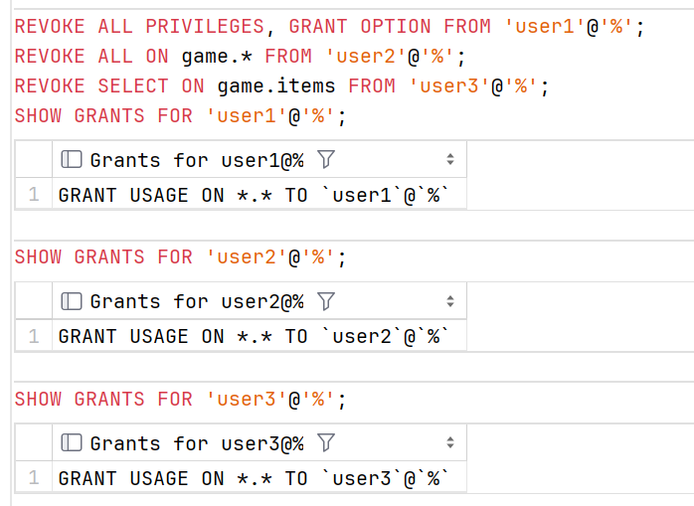This screenshot has height=506, width=694.
Task: Click the SHOW GRANTS FOR 'user2' statement
Action: click(180, 257)
